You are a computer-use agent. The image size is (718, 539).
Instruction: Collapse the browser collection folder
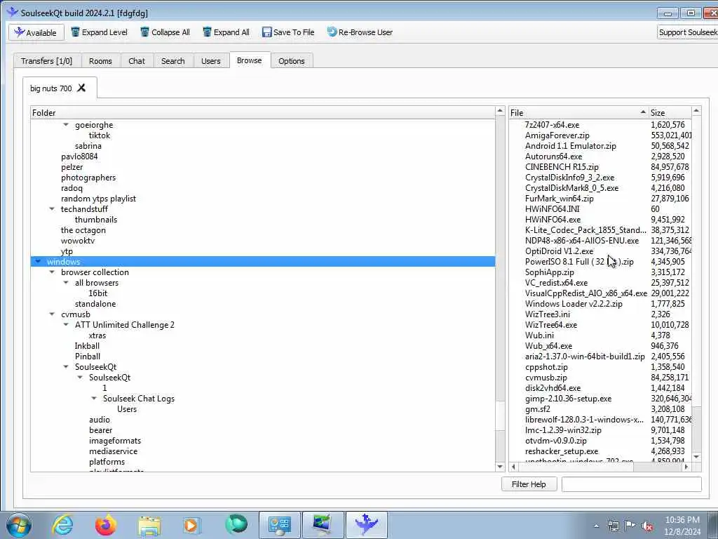click(52, 272)
